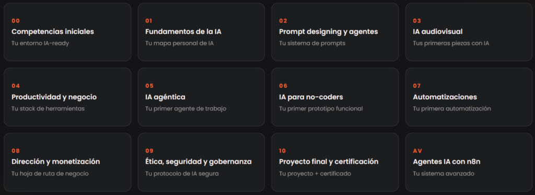Click the orange module number '07'

tap(417, 86)
